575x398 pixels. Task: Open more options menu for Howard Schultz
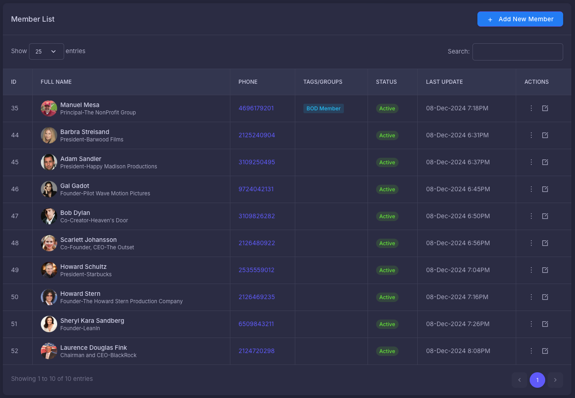pos(531,270)
